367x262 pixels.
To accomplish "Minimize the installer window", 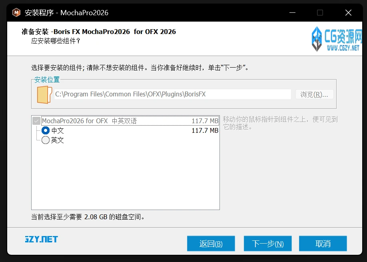I will 292,12.
